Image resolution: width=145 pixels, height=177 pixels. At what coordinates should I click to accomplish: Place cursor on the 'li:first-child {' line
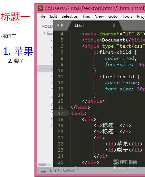pyautogui.click(x=117, y=77)
